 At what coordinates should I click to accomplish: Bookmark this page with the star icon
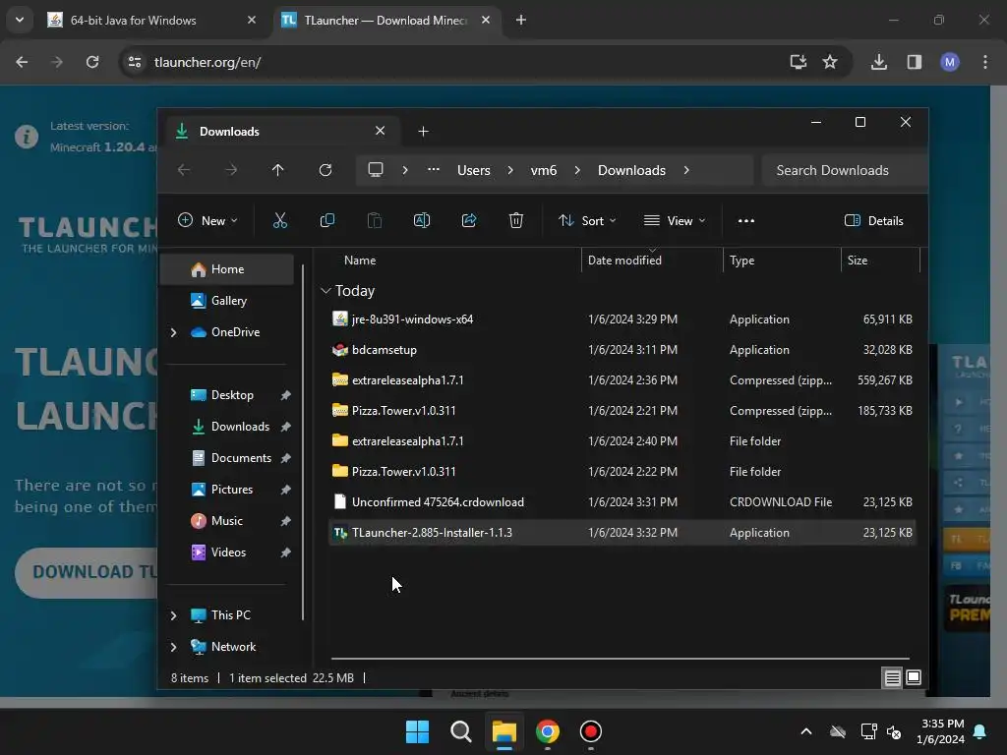click(x=830, y=62)
